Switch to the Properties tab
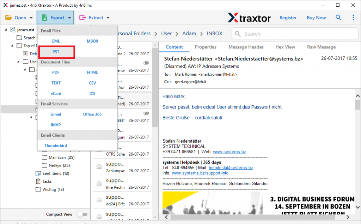 (x=206, y=47)
